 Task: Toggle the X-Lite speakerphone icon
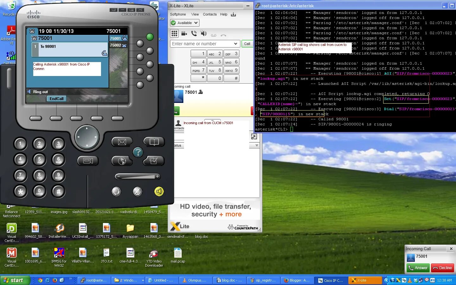pyautogui.click(x=204, y=34)
